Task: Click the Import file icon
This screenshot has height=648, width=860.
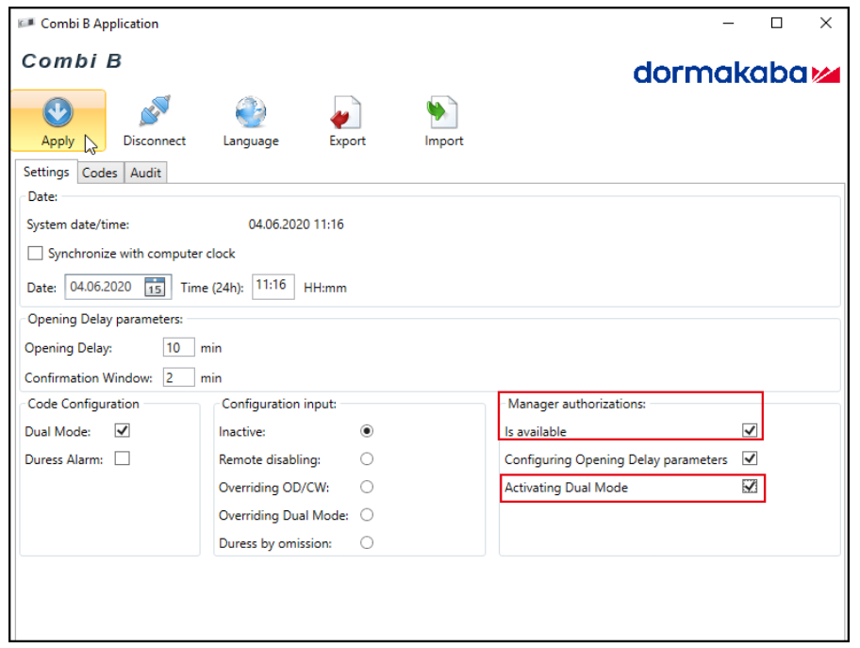Action: (443, 113)
